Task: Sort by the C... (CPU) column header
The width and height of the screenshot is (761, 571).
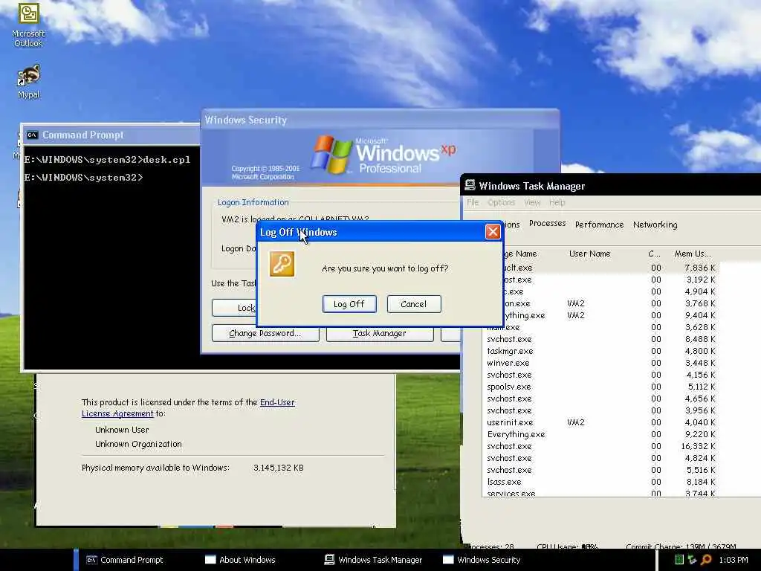Action: click(655, 254)
